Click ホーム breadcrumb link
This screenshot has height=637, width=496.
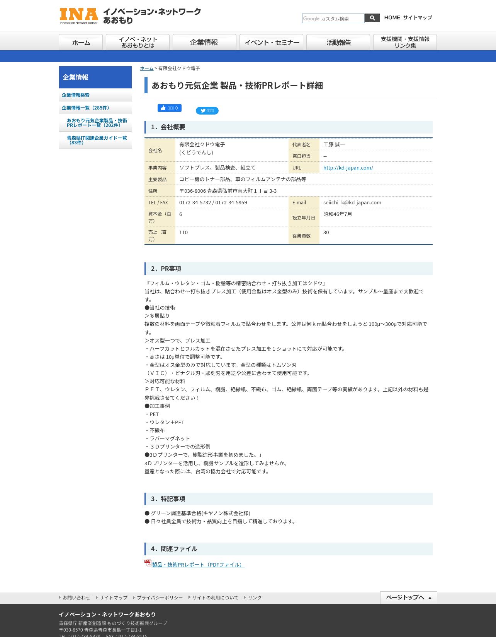coord(146,68)
